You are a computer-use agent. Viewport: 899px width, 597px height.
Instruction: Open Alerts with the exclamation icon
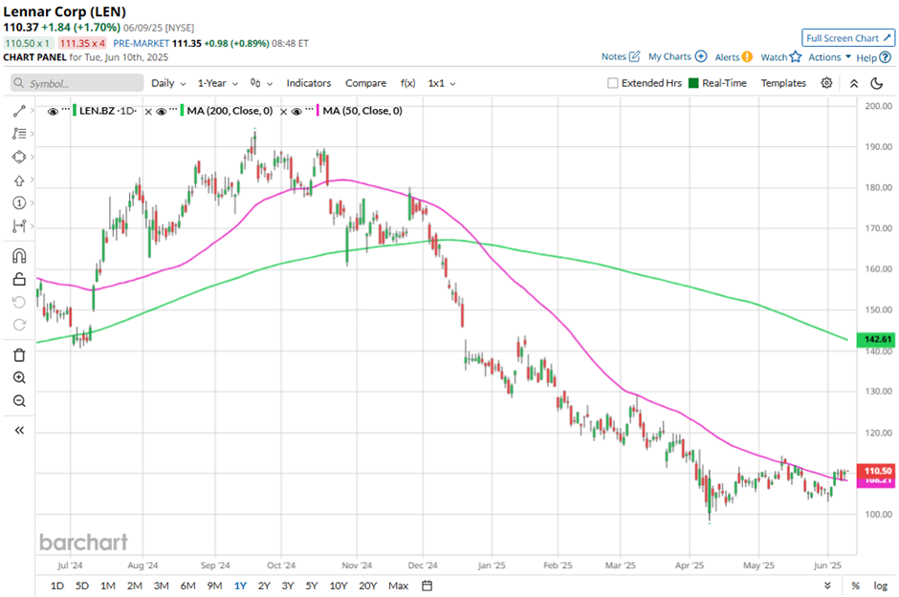(x=747, y=56)
